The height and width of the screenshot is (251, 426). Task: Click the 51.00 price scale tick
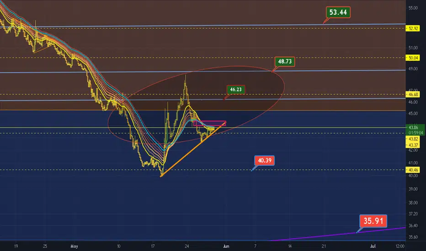point(413,48)
